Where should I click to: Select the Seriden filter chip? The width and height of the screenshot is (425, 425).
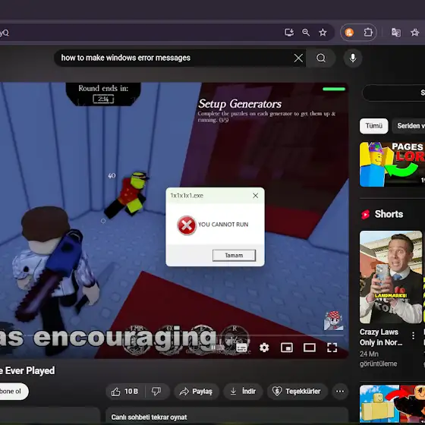(x=409, y=126)
